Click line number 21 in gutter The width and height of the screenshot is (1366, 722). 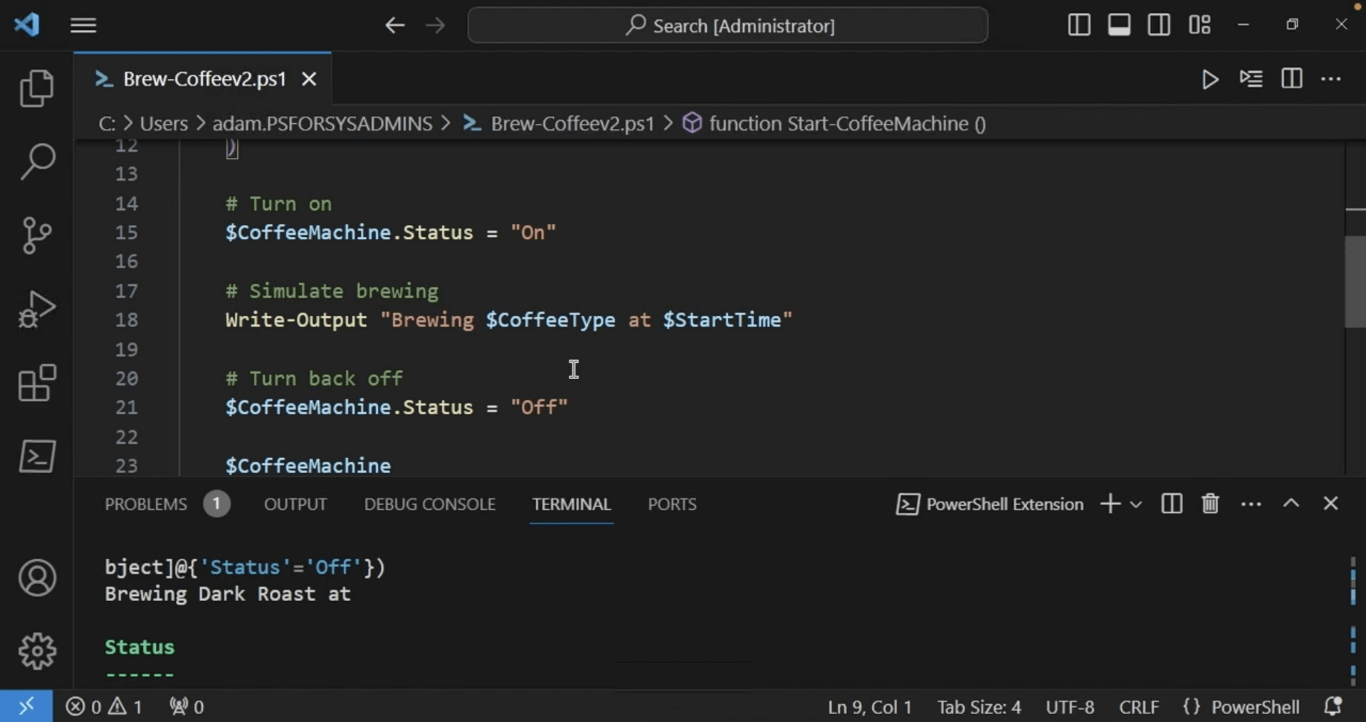point(127,408)
